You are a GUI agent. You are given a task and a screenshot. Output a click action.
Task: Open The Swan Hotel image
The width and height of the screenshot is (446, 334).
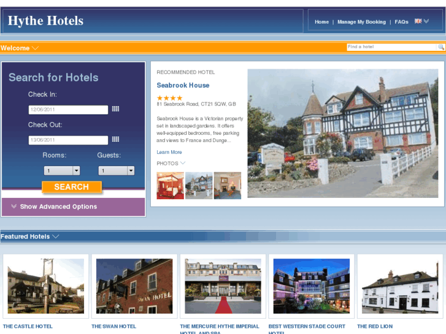tap(134, 286)
